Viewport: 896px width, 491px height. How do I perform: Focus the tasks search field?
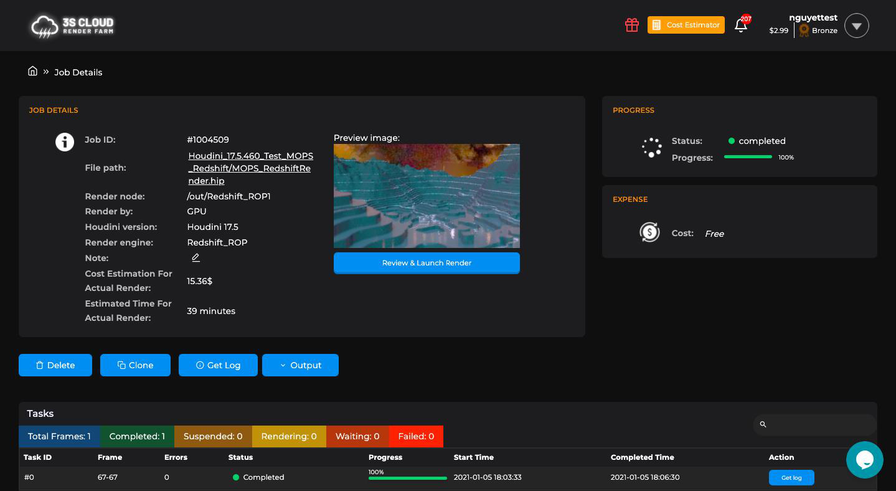point(814,424)
